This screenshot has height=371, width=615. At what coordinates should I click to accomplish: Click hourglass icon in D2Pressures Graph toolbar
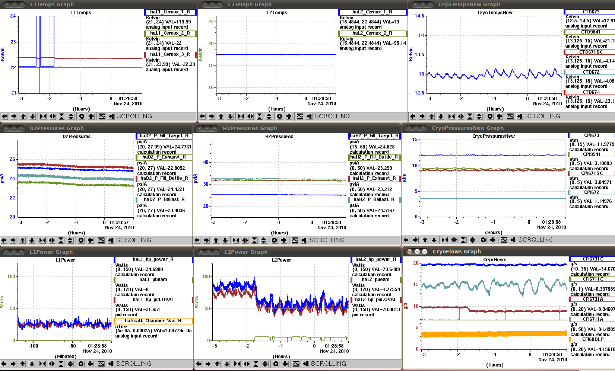click(x=61, y=240)
